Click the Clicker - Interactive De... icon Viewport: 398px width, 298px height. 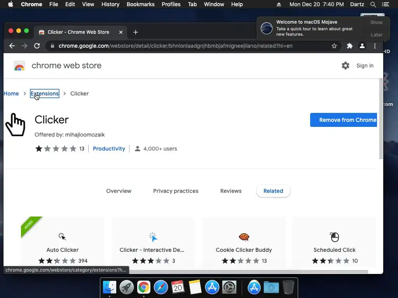(153, 237)
